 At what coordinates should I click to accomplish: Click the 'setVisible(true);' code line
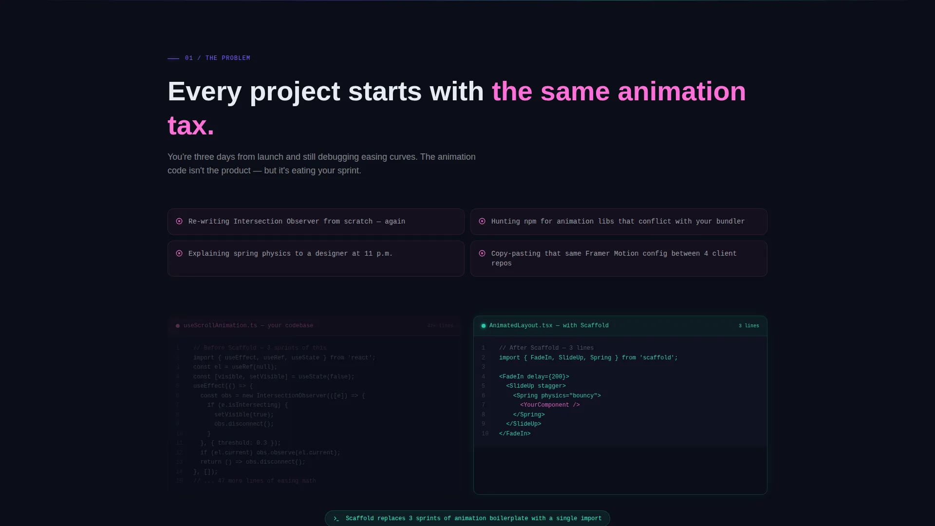244,414
